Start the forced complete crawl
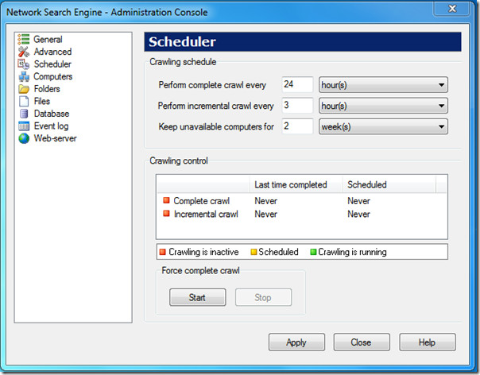The image size is (480, 375). [x=197, y=297]
